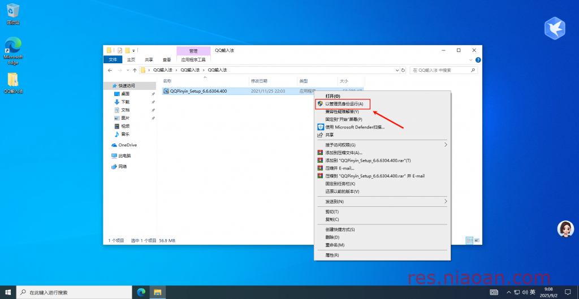Choose 固定到"开始"屏幕(P) in the context menu

point(382,119)
